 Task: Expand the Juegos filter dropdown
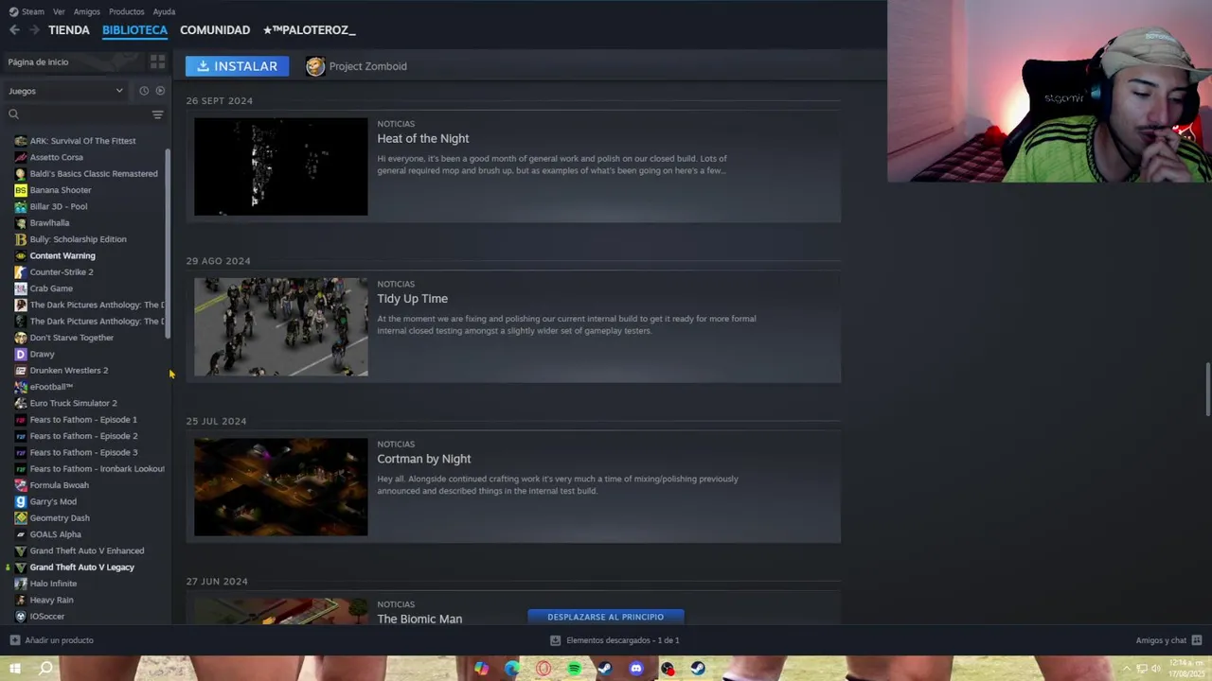pos(66,91)
